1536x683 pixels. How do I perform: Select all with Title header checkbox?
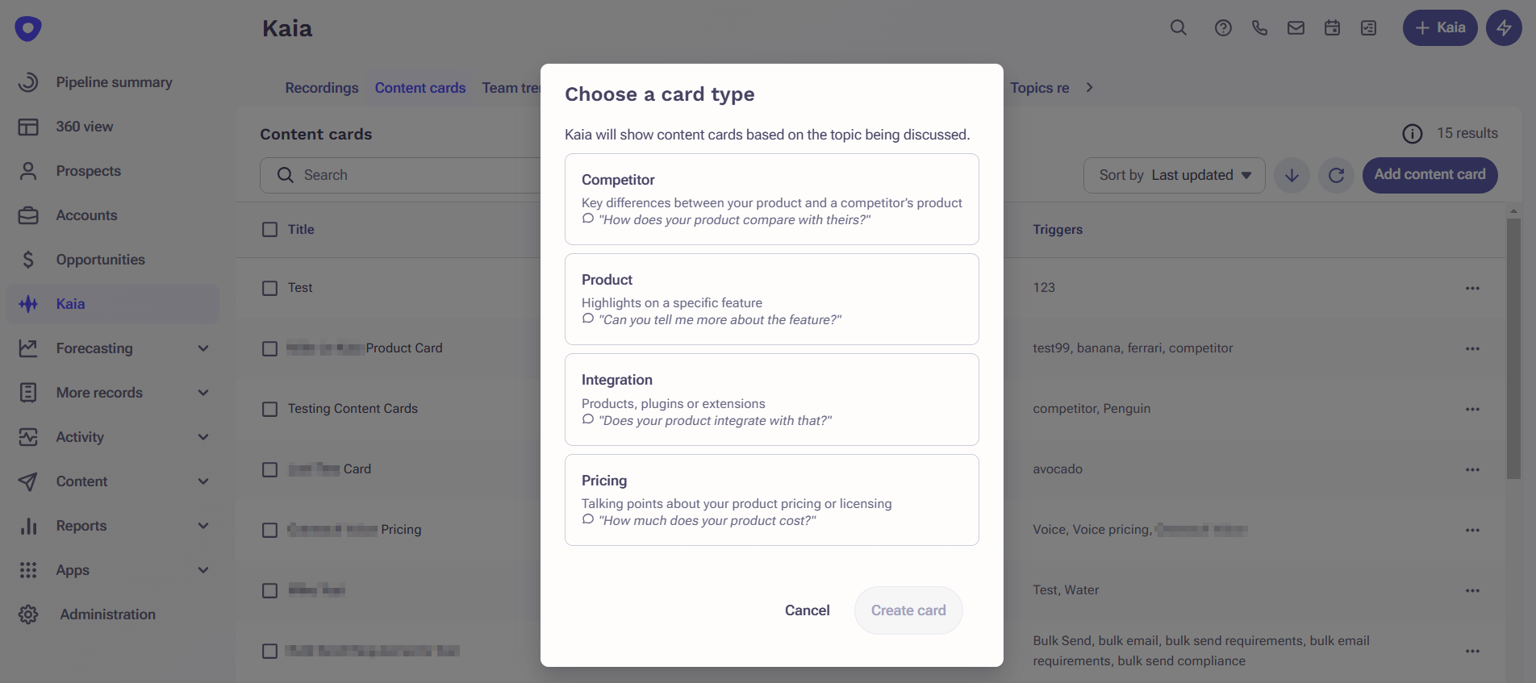[269, 230]
